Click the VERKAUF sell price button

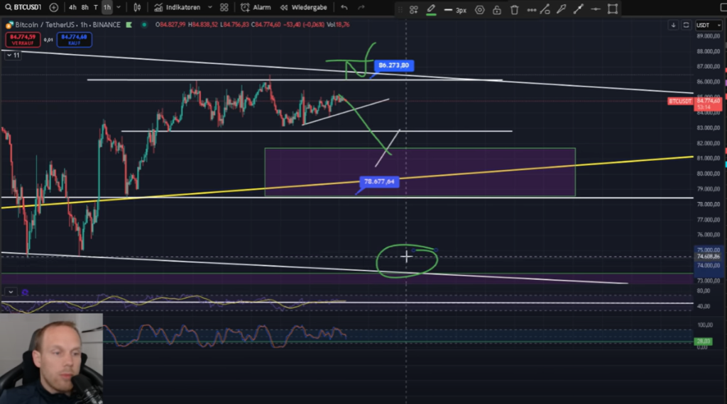pyautogui.click(x=23, y=40)
